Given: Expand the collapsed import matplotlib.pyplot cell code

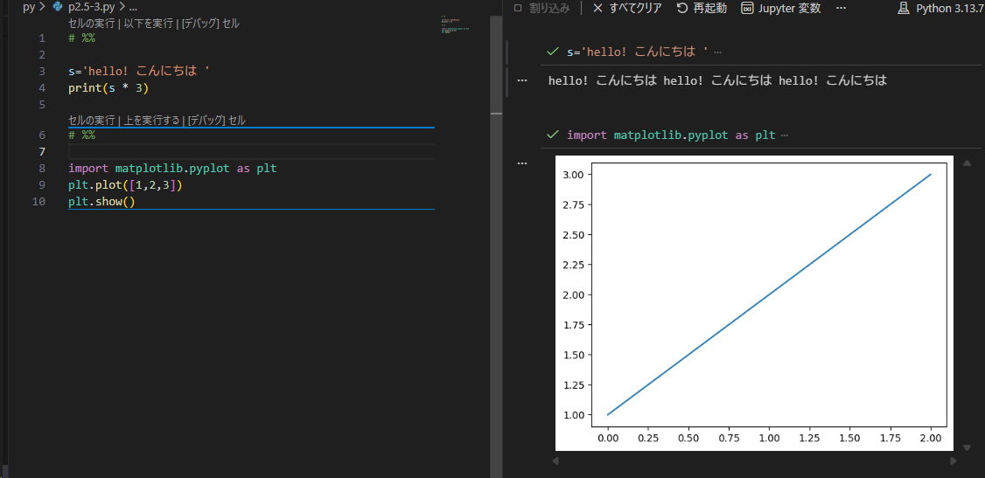Looking at the screenshot, I should point(784,135).
